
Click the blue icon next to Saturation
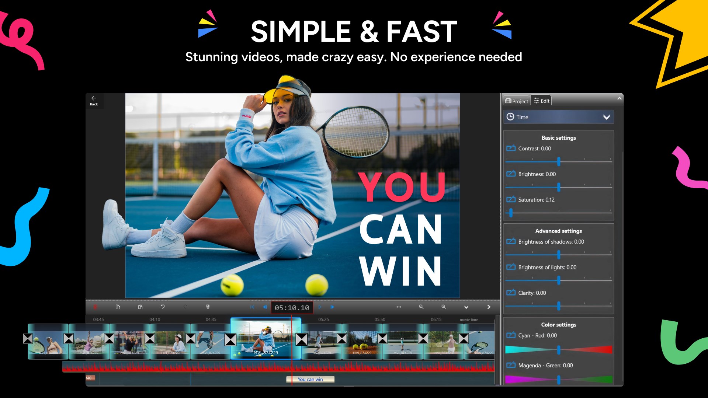[x=511, y=199]
